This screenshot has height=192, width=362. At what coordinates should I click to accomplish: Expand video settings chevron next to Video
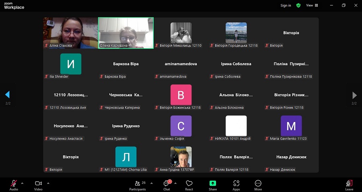[48, 183]
